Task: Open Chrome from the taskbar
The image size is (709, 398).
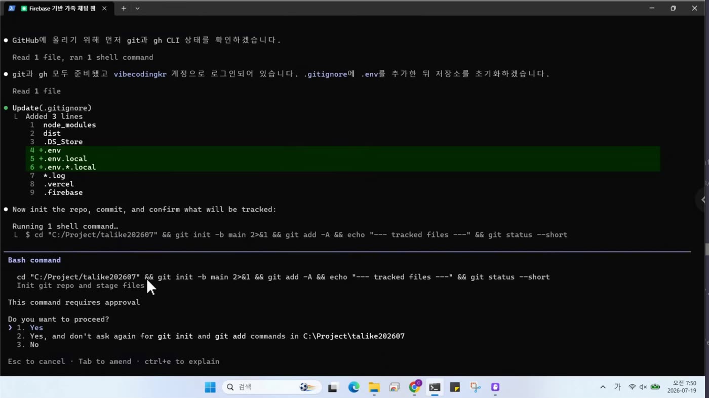Action: tap(415, 387)
